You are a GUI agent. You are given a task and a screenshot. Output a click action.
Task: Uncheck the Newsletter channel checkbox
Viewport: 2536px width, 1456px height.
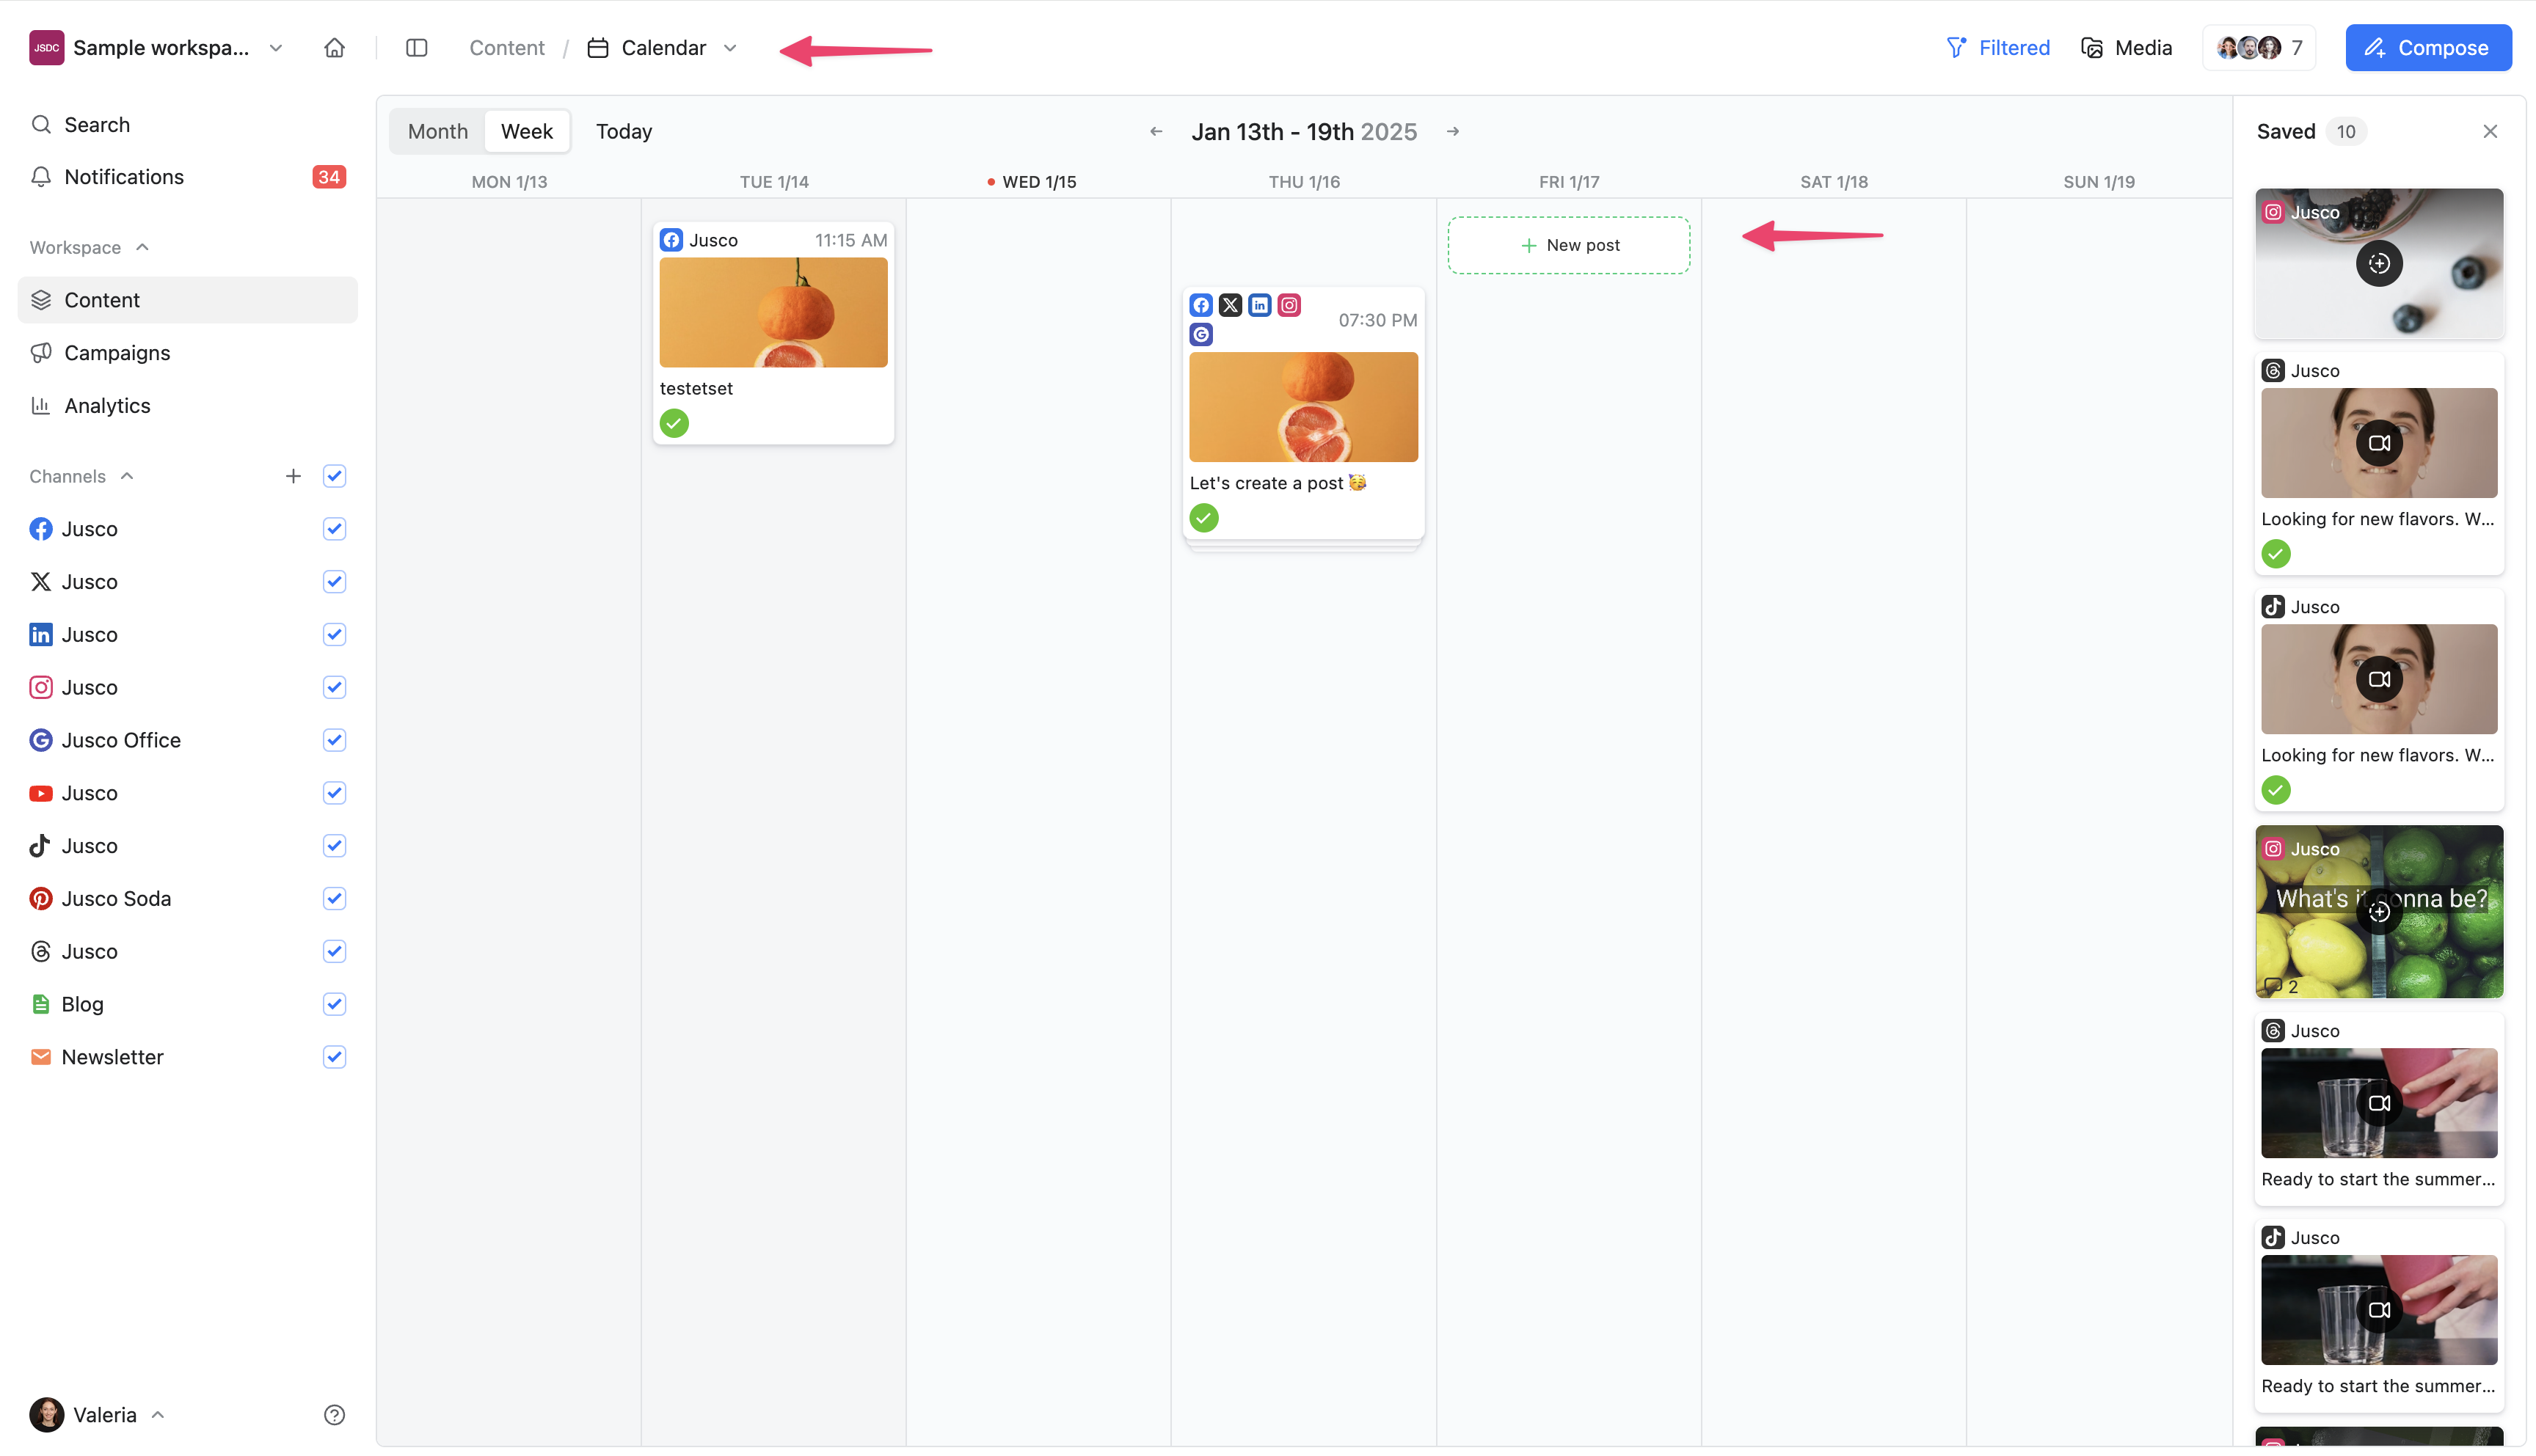pos(334,1057)
